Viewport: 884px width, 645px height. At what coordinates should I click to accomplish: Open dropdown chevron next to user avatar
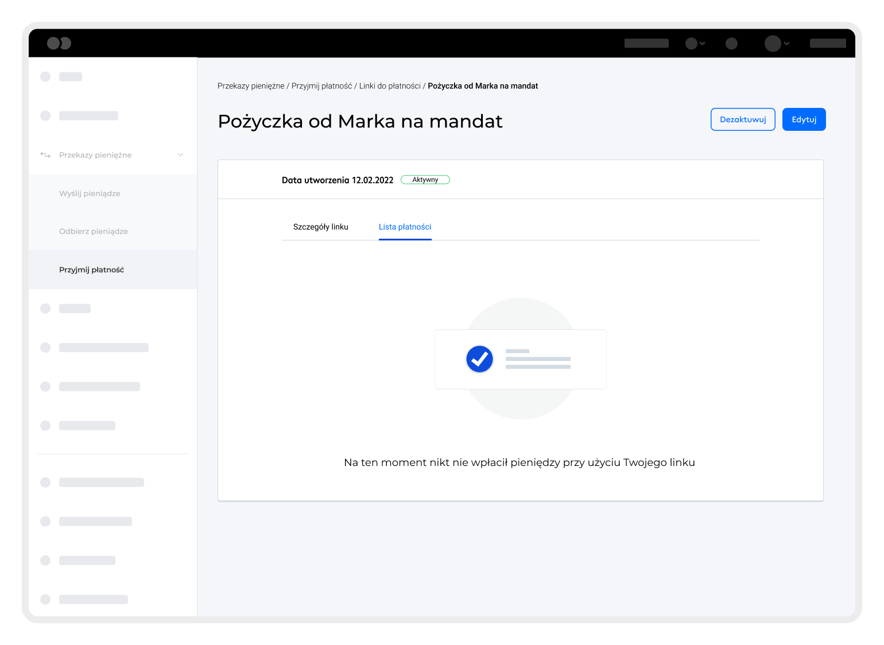(787, 44)
